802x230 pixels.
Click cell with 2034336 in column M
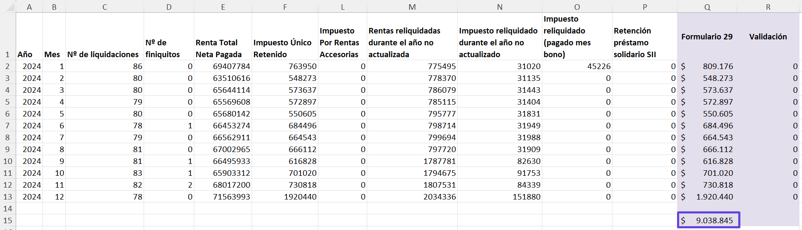(x=412, y=197)
